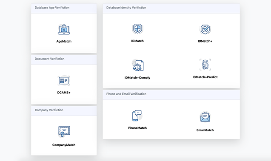
Task: Select the IDMatch+ label
Action: tap(205, 41)
